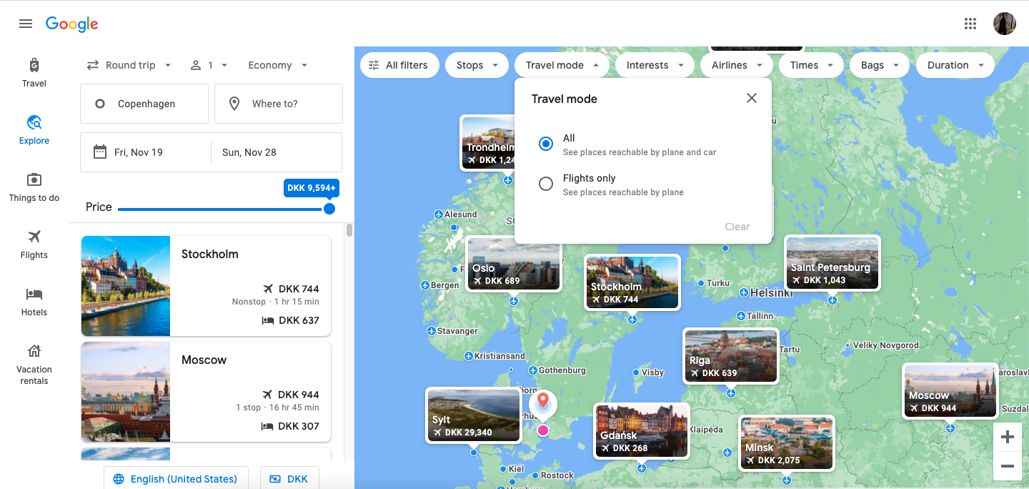The image size is (1029, 489).
Task: Click the Price slider handle
Action: point(329,209)
